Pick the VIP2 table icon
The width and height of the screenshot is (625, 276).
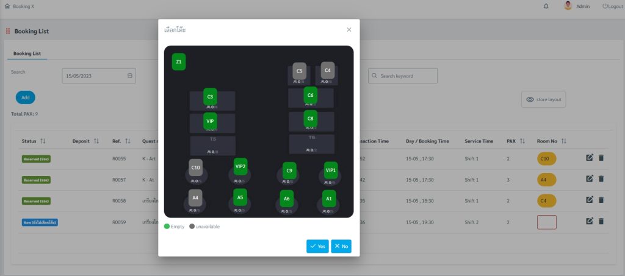pos(240,166)
